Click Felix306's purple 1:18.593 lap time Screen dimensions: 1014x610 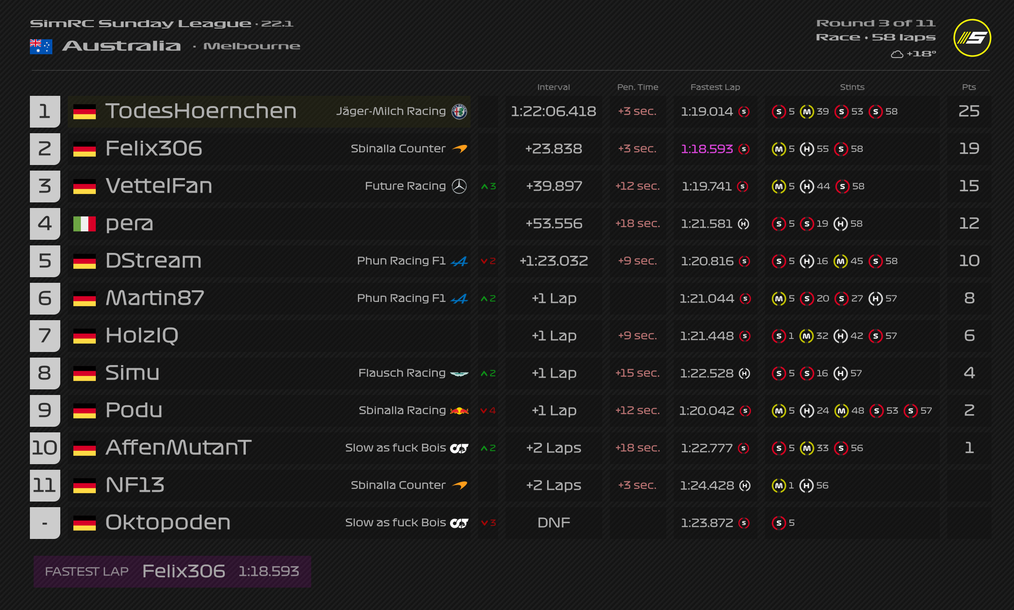tap(707, 149)
